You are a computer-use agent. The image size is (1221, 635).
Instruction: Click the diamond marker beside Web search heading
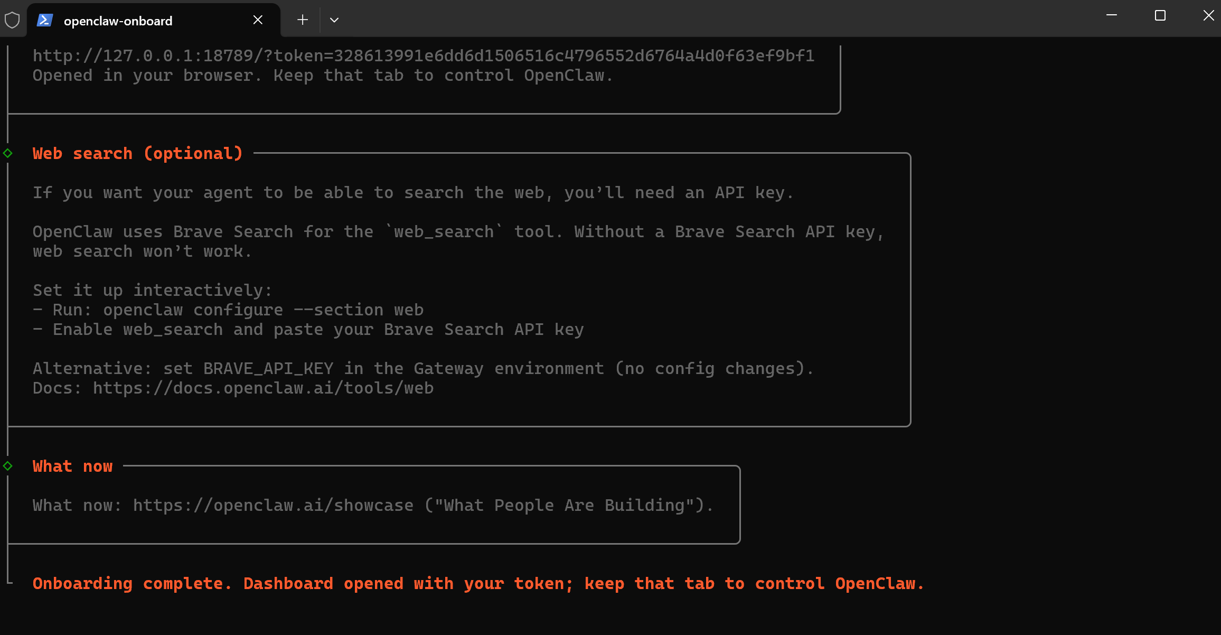[8, 153]
